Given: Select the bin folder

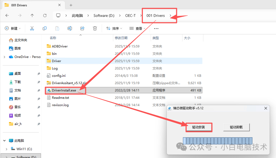Looking at the screenshot, I should click(x=124, y=53).
